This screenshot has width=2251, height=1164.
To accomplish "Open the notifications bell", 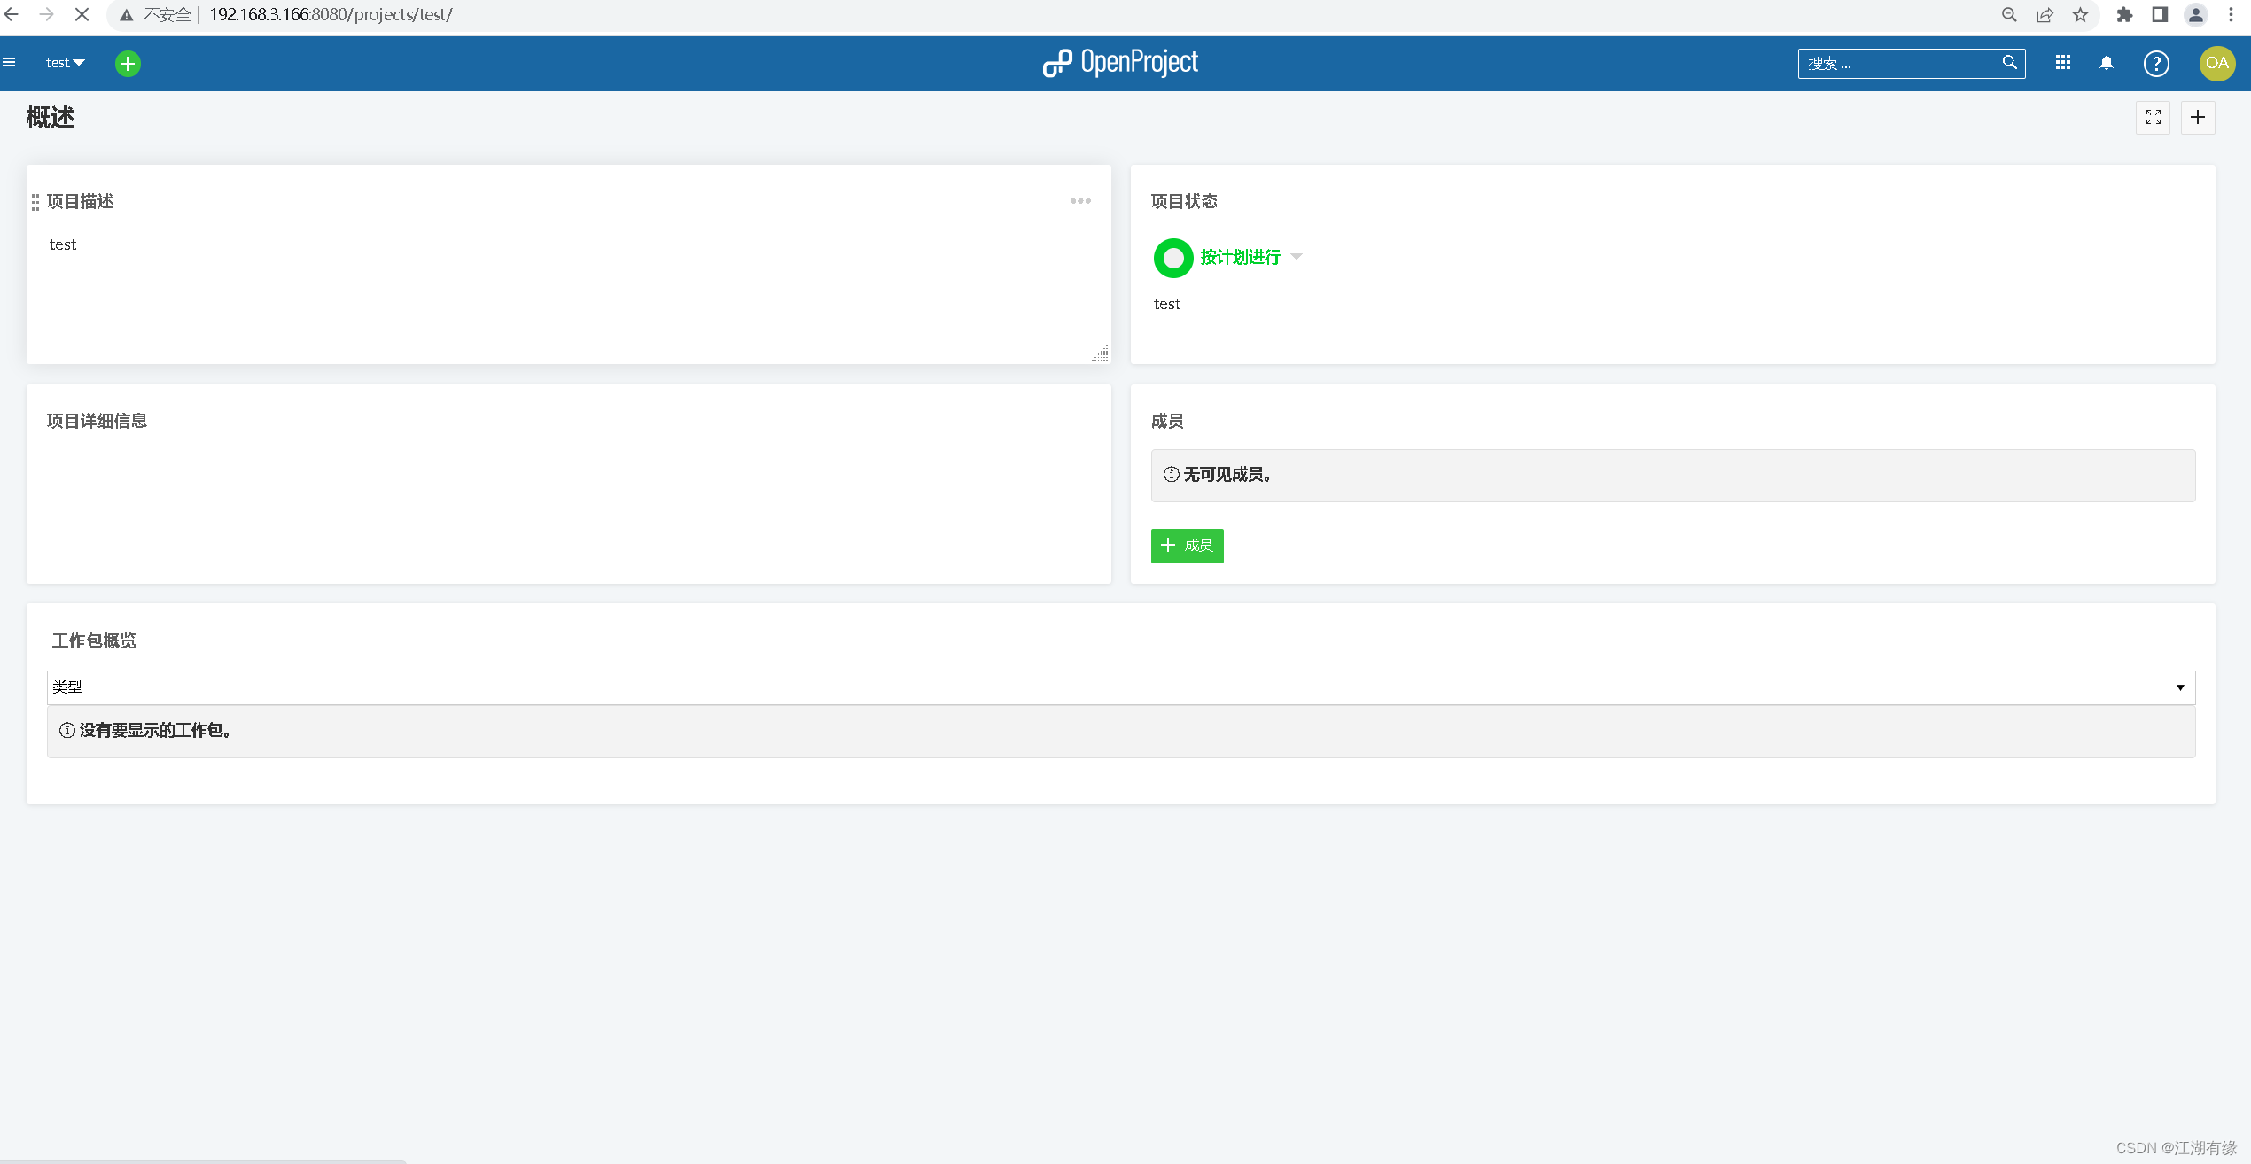I will [x=2107, y=63].
